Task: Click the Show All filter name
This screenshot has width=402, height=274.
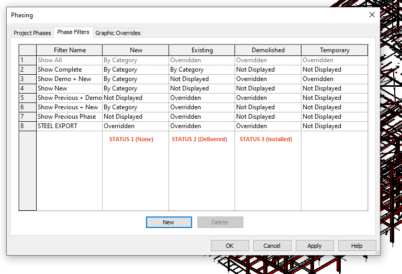Action: coord(70,60)
